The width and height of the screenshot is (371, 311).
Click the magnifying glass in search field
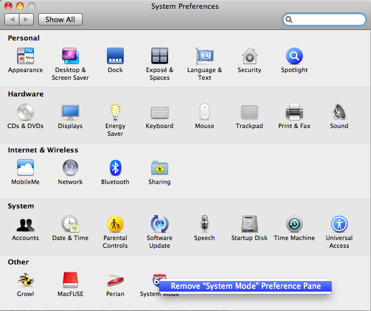pyautogui.click(x=289, y=19)
